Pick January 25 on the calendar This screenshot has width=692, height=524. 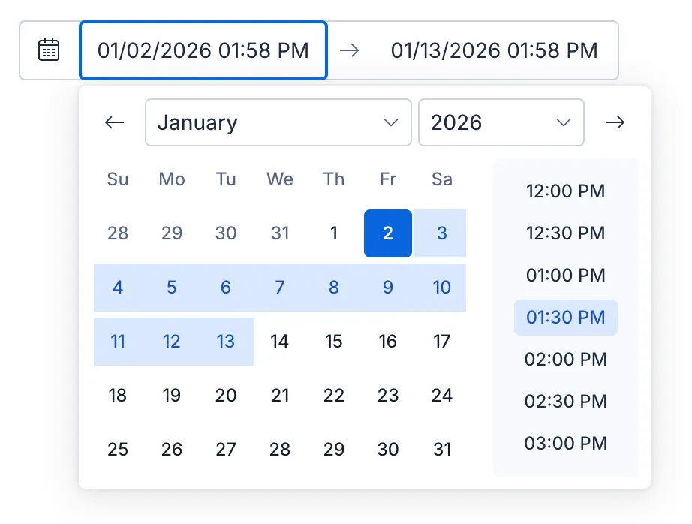(118, 450)
